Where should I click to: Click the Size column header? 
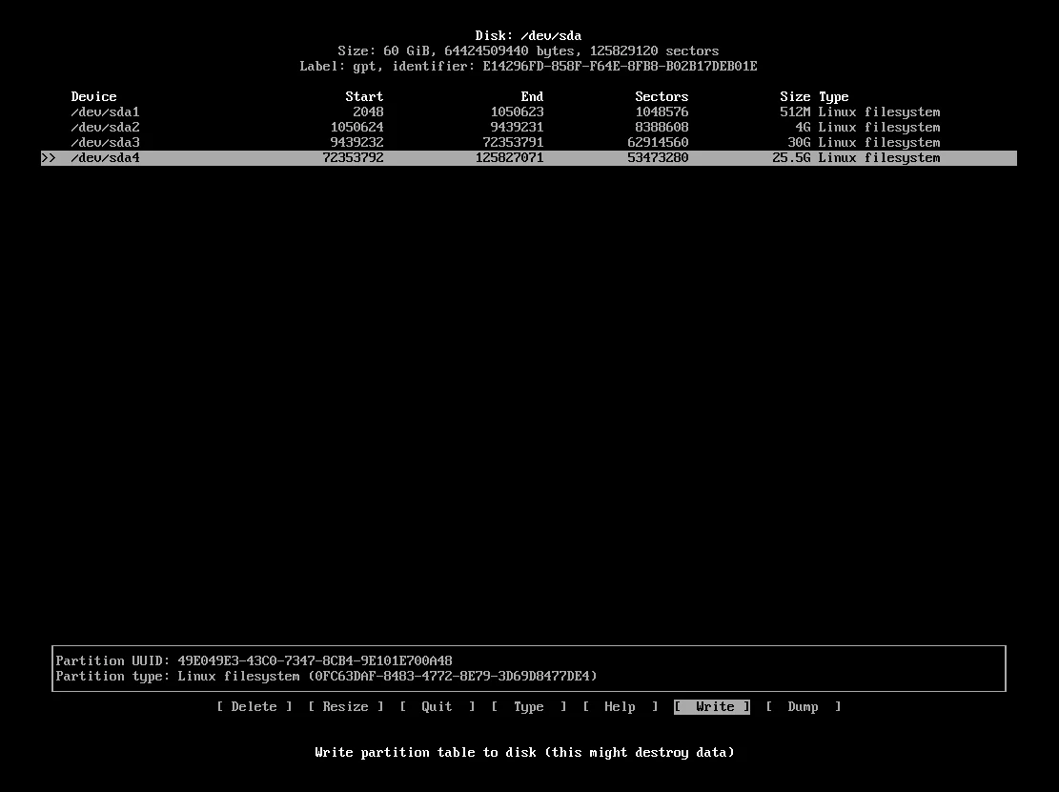(x=794, y=96)
